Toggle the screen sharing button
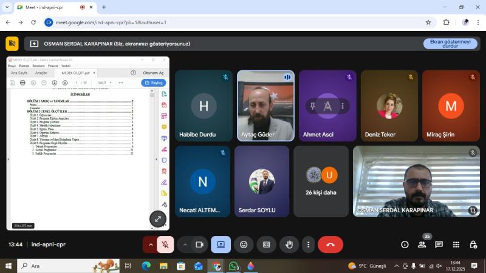 (x=221, y=244)
